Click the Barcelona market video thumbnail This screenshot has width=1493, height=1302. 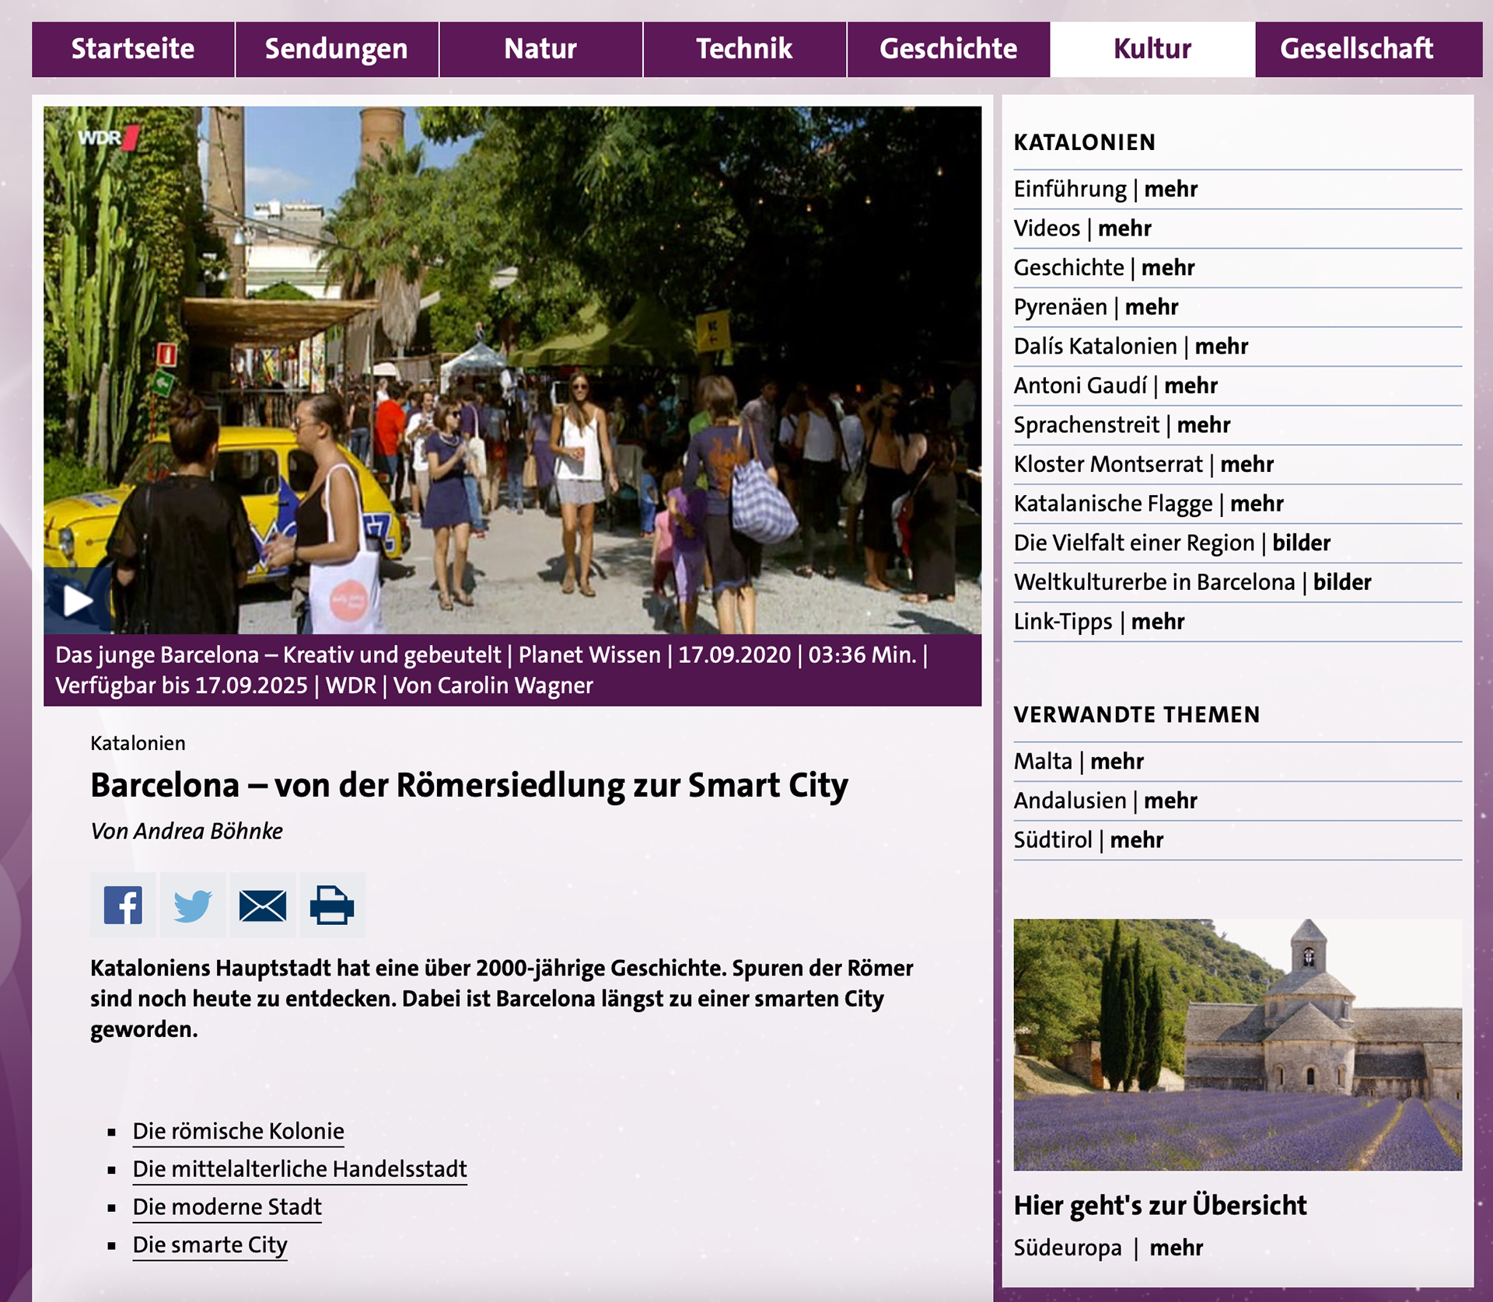click(x=512, y=370)
